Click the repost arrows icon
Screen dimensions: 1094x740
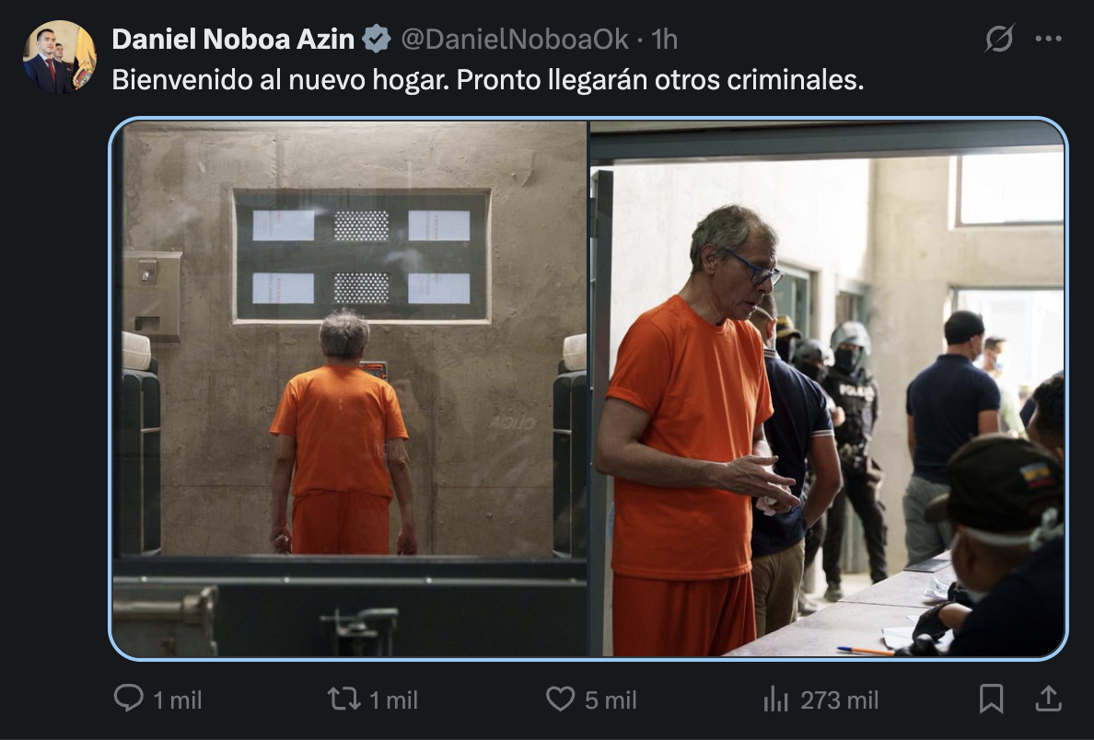point(344,699)
